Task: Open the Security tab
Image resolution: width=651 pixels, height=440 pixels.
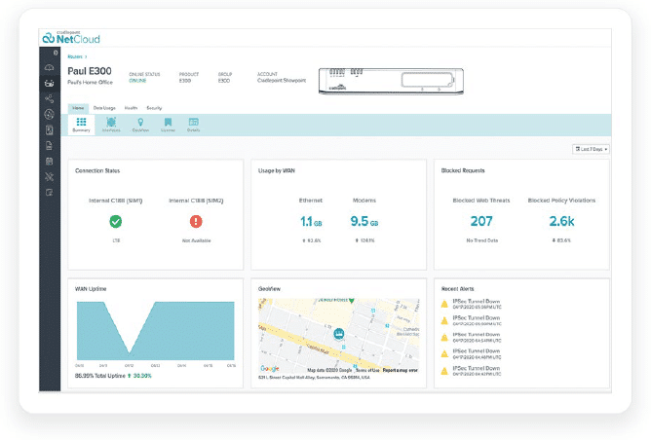Action: coord(154,107)
